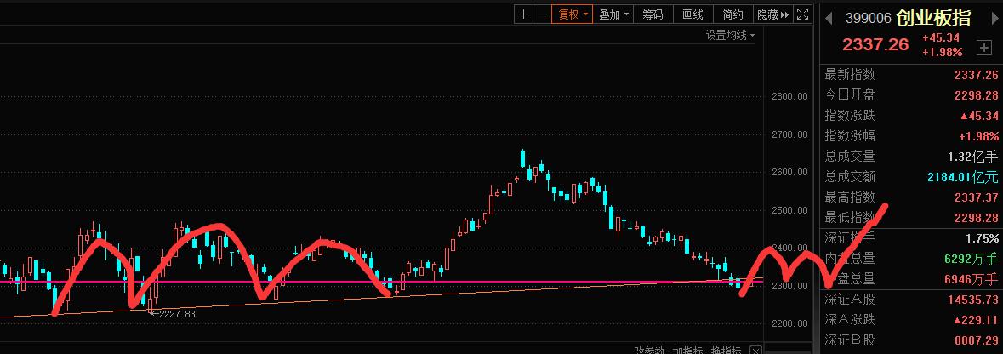This screenshot has width=1003, height=354.
Task: Toggle full-screen chart icon
Action: tap(803, 14)
